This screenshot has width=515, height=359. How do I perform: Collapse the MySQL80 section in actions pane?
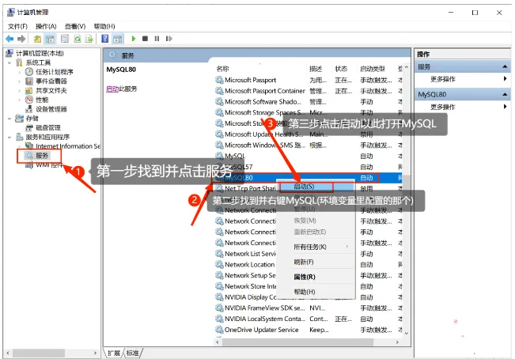tap(505, 95)
